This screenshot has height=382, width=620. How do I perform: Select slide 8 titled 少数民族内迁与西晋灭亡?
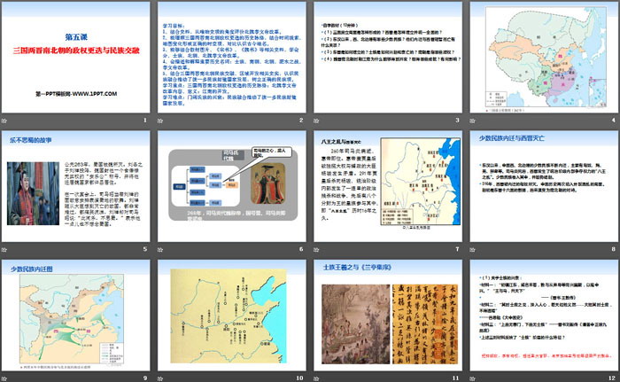pos(544,186)
